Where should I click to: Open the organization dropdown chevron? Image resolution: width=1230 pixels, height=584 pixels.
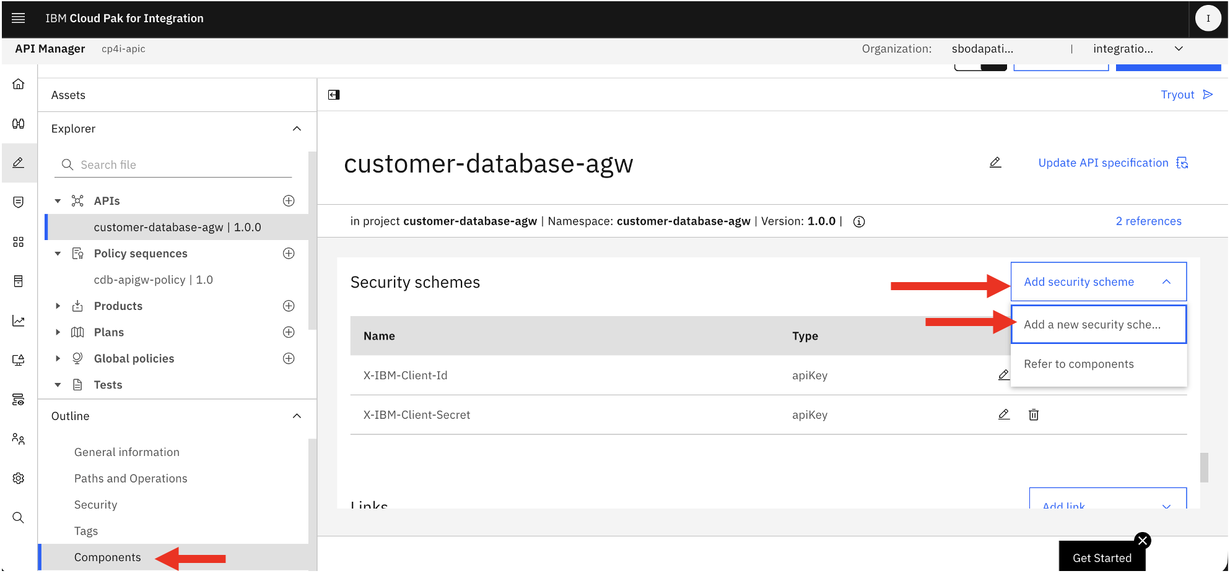tap(1179, 49)
